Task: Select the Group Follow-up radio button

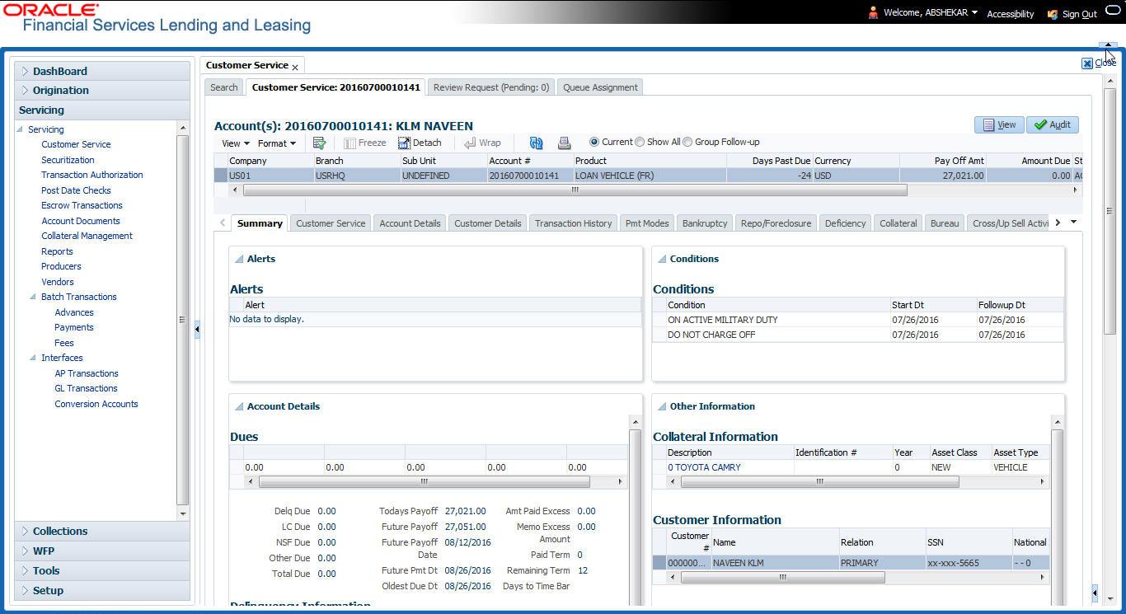Action: click(x=687, y=142)
